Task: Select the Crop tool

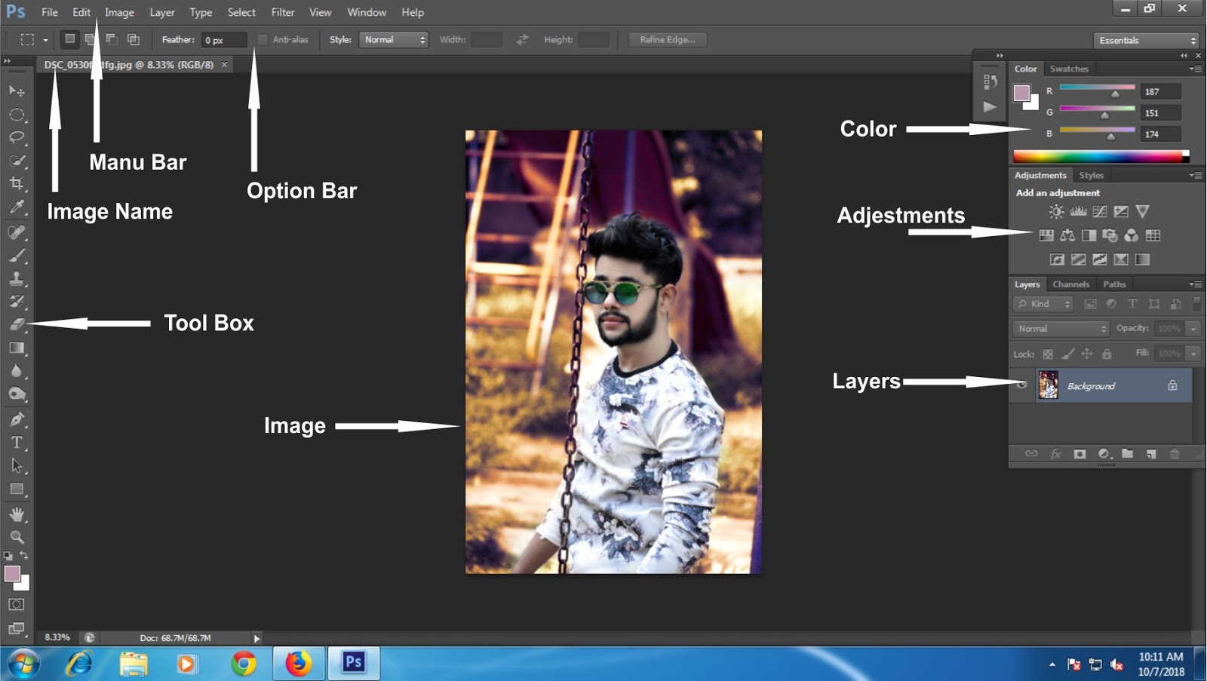Action: [17, 184]
